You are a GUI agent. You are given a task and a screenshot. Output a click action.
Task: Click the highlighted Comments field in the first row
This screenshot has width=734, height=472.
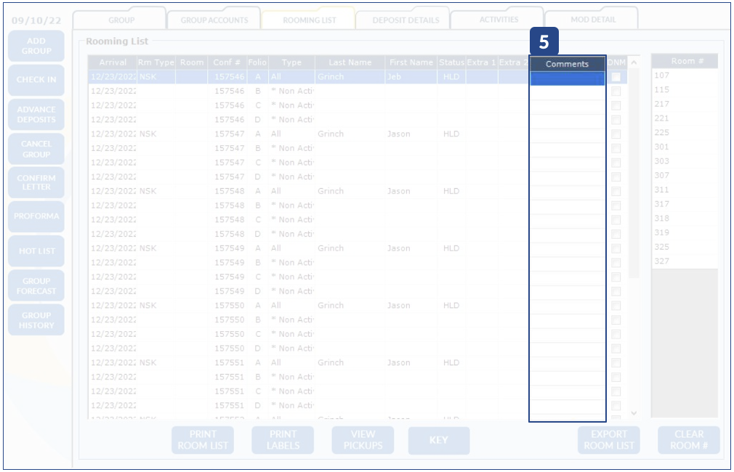click(567, 78)
